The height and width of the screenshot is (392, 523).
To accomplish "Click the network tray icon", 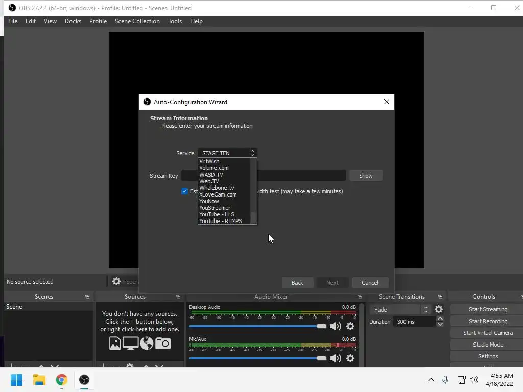I will [461, 380].
